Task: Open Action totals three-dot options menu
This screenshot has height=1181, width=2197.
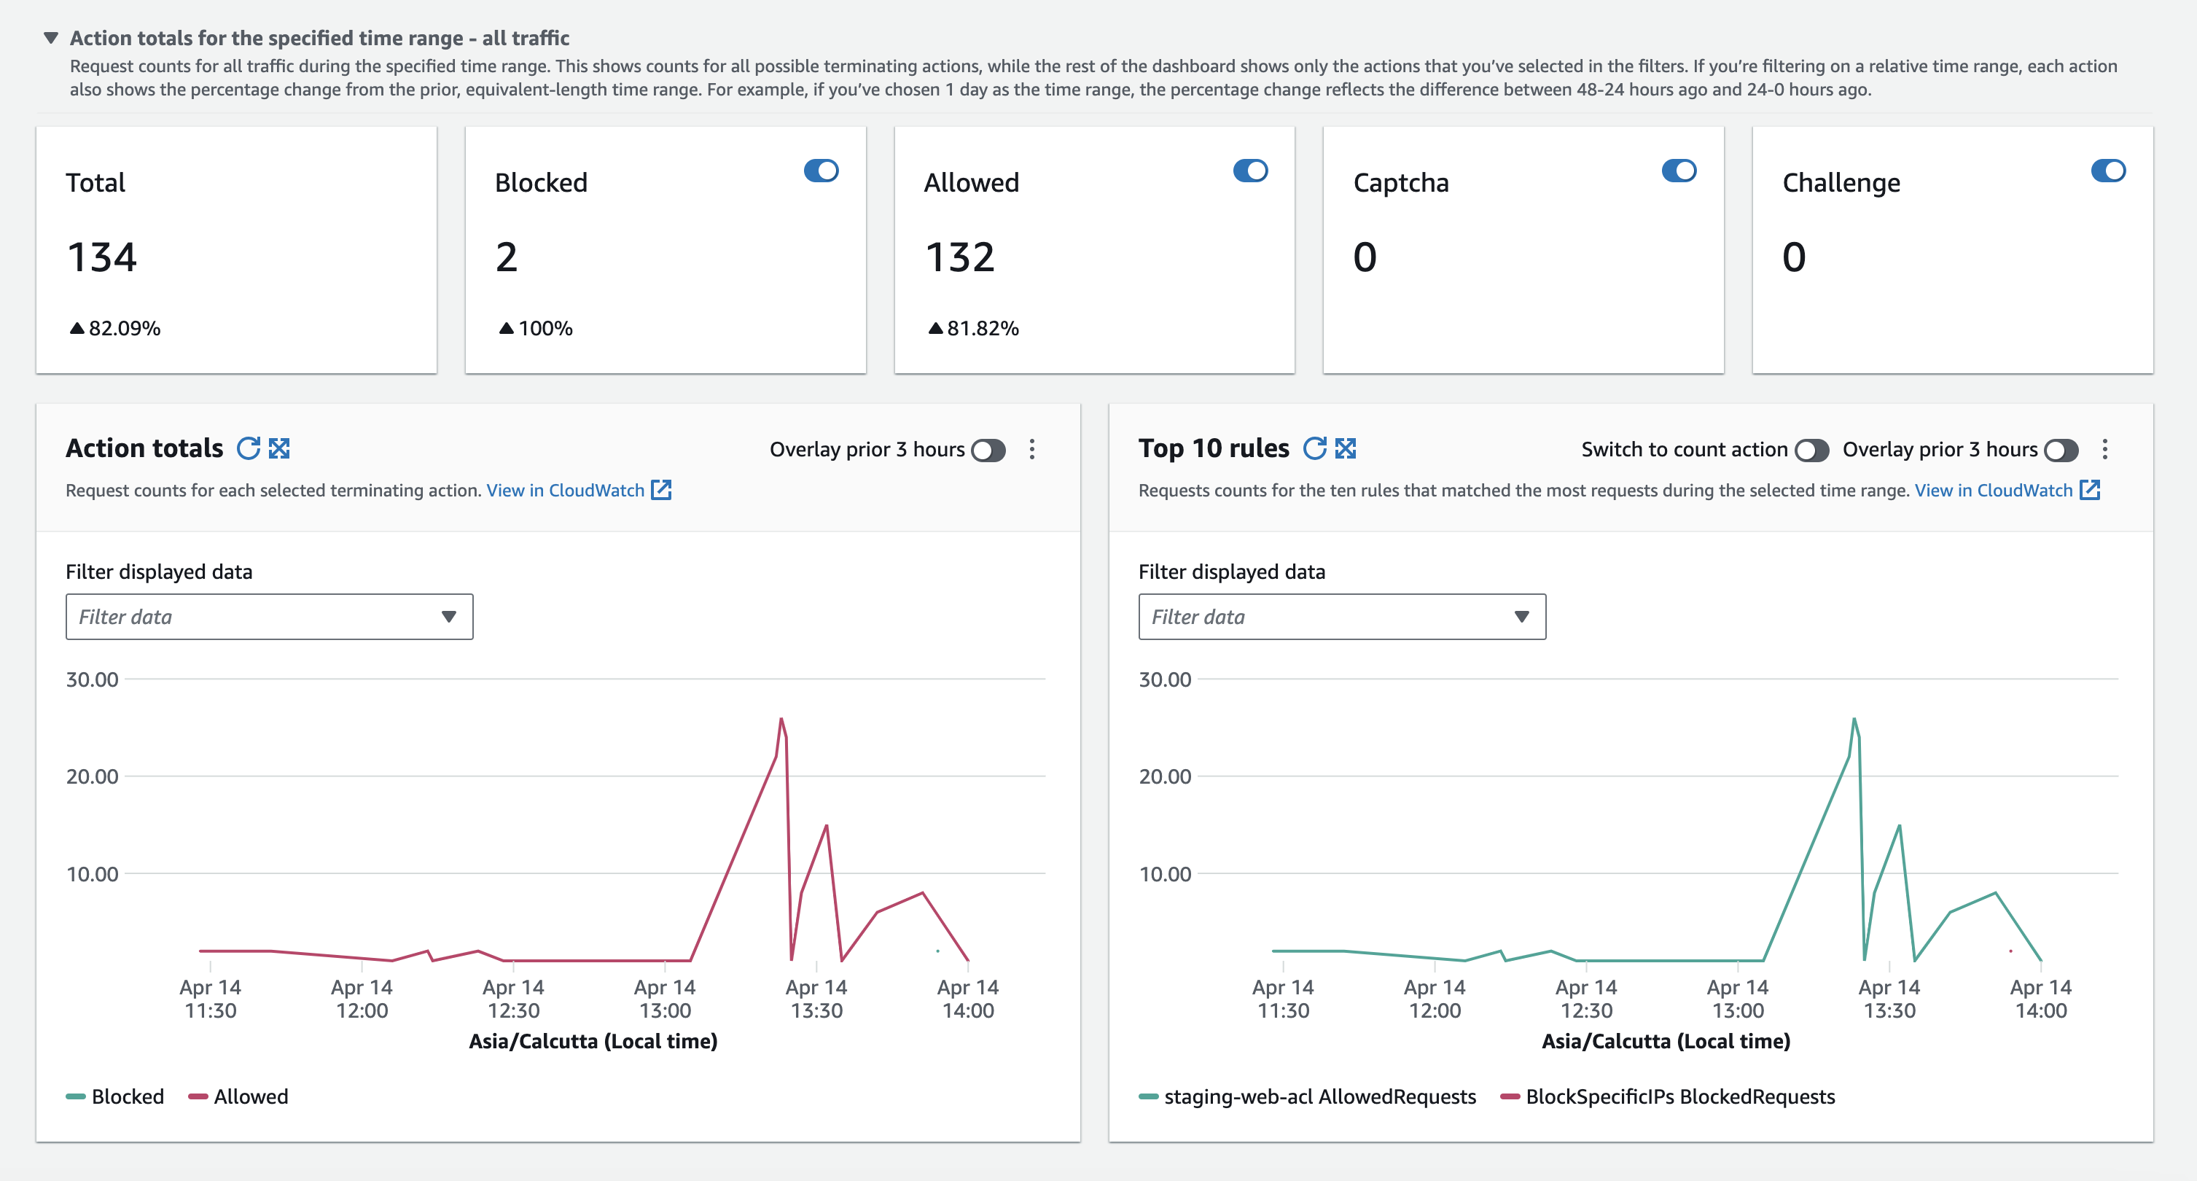Action: (x=1032, y=449)
